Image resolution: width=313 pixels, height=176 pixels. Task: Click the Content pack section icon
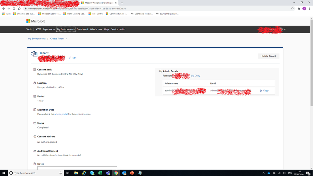pyautogui.click(x=35, y=70)
